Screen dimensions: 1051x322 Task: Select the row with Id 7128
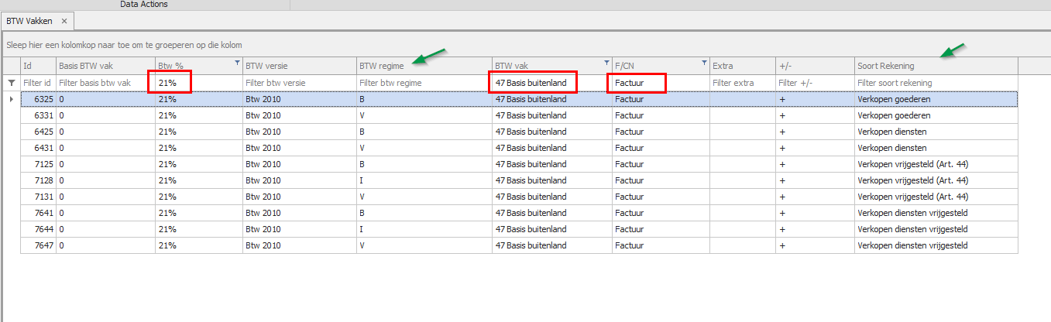(x=310, y=180)
